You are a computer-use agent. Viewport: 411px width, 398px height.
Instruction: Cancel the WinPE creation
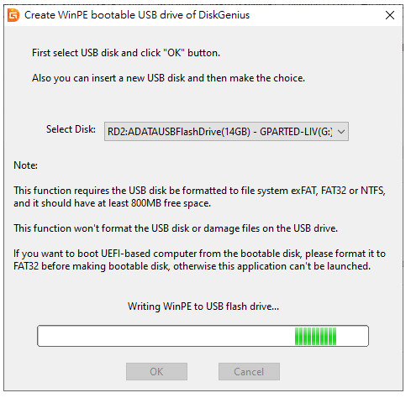[249, 371]
